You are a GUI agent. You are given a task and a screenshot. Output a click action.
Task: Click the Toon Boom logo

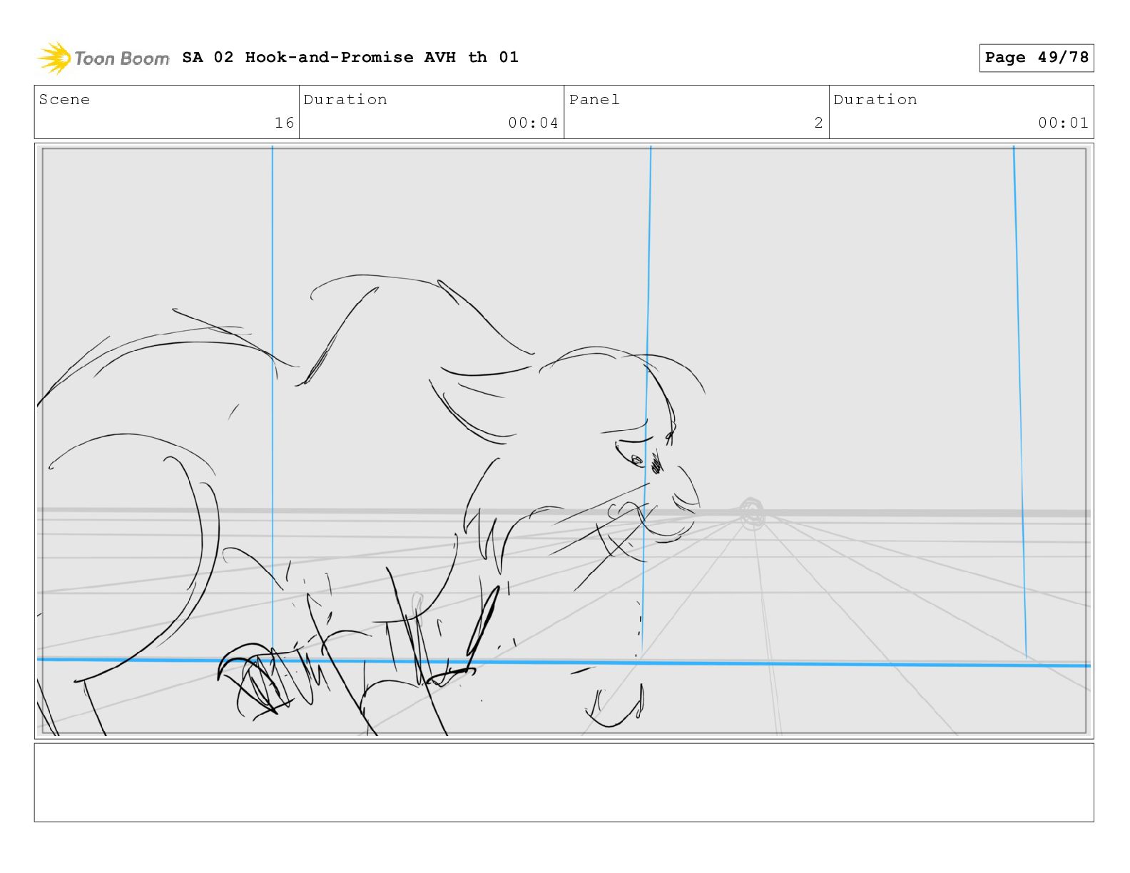click(103, 58)
